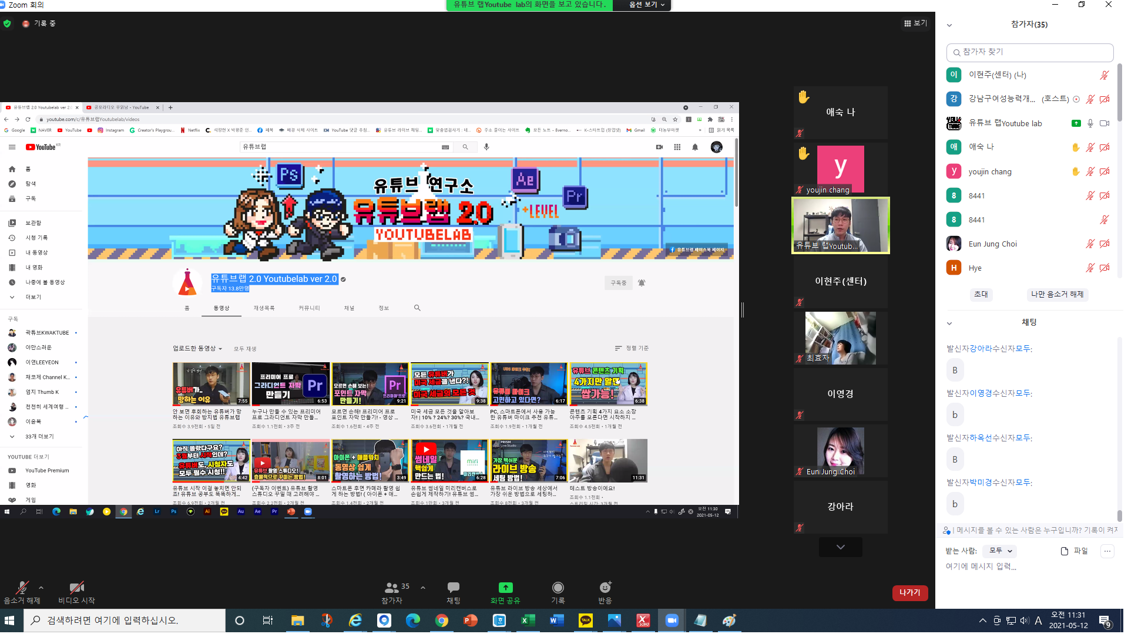The image size is (1128, 634).
Task: Click the red 나가기 leave button
Action: click(x=910, y=592)
